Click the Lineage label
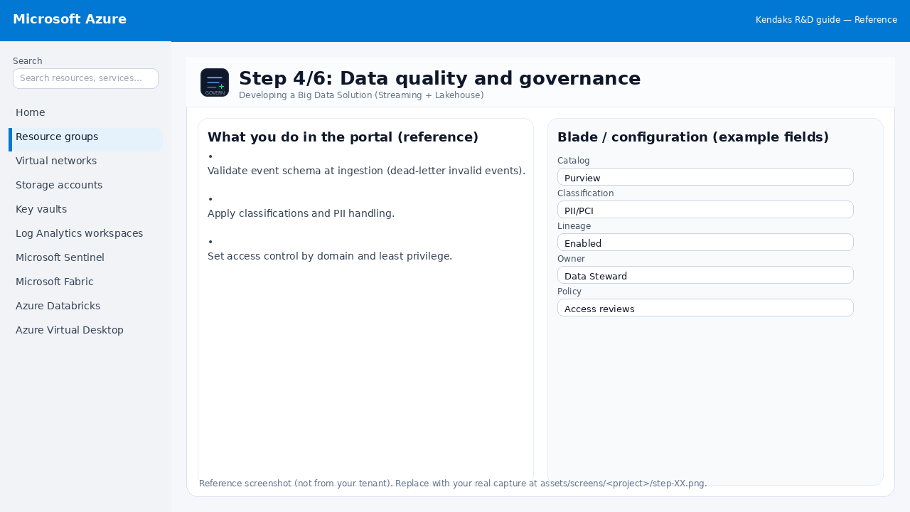 coord(574,226)
